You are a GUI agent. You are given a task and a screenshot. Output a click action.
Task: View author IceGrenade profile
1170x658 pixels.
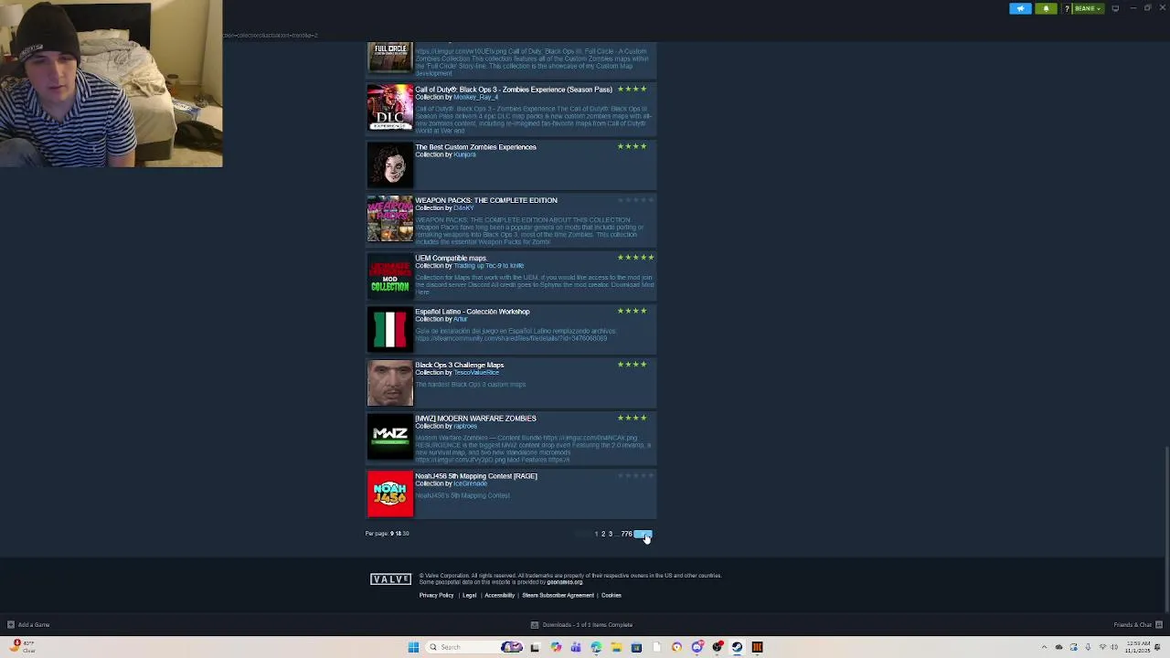(x=472, y=483)
